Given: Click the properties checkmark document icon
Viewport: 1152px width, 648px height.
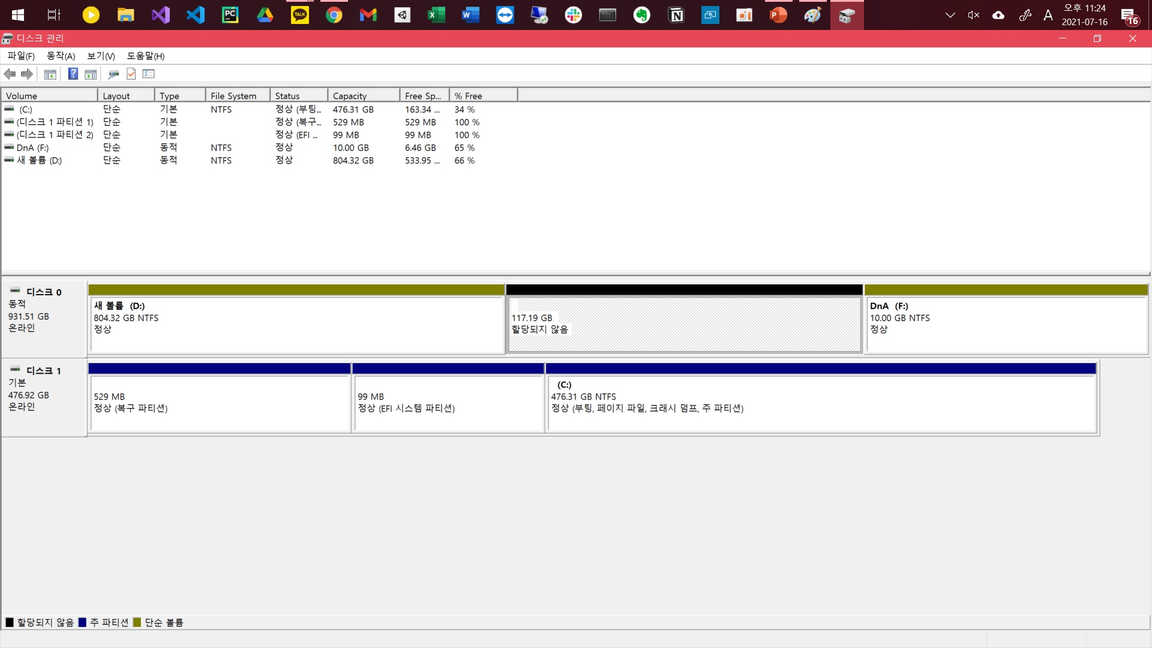Looking at the screenshot, I should pyautogui.click(x=131, y=74).
